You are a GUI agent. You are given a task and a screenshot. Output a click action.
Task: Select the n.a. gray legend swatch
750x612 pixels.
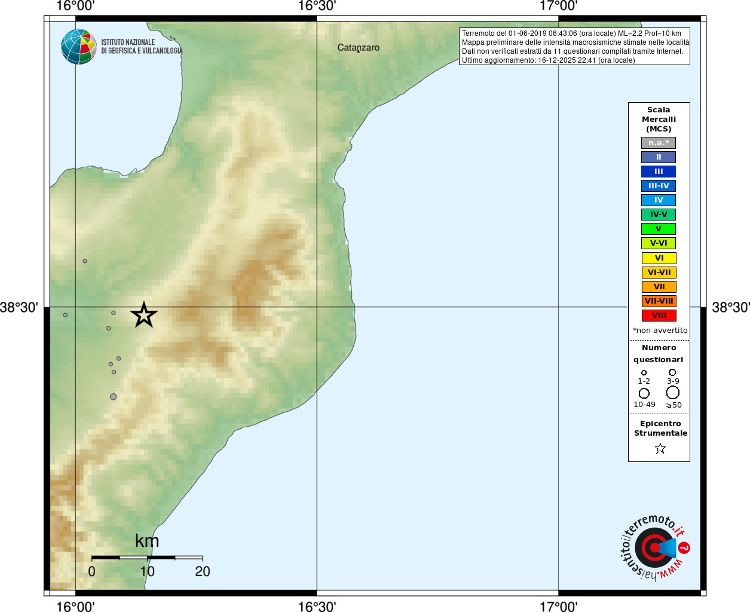tap(659, 143)
